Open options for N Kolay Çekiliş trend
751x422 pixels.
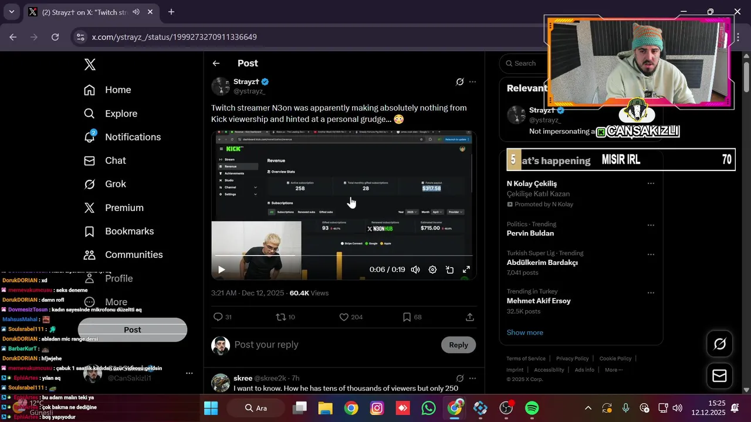[651, 183]
